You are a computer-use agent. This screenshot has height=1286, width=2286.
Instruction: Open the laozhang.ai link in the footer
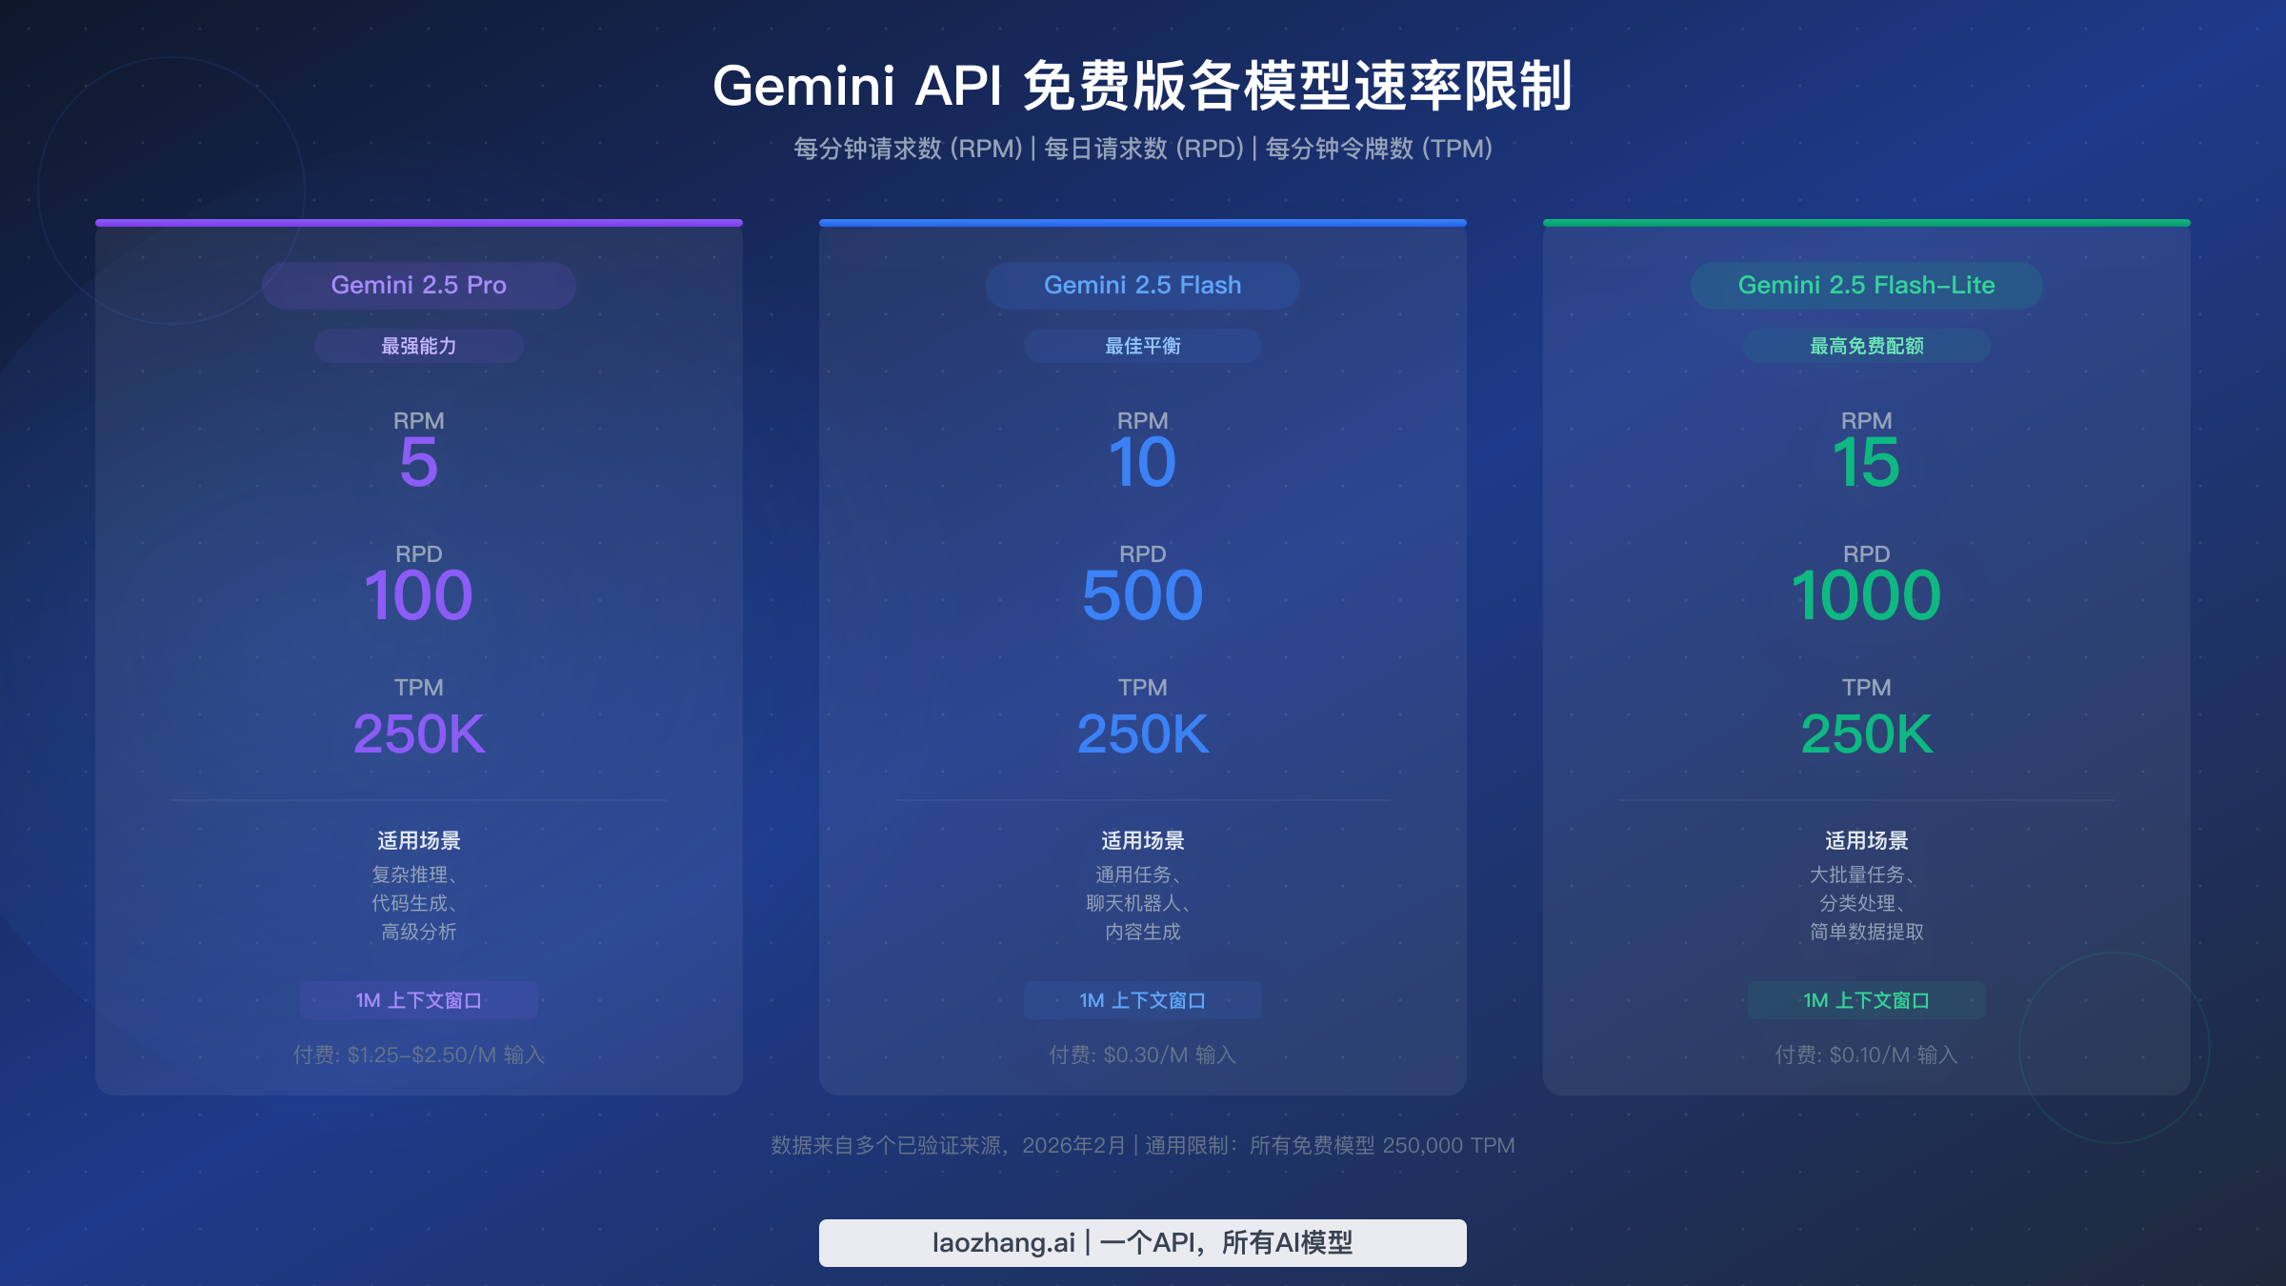point(1143,1242)
